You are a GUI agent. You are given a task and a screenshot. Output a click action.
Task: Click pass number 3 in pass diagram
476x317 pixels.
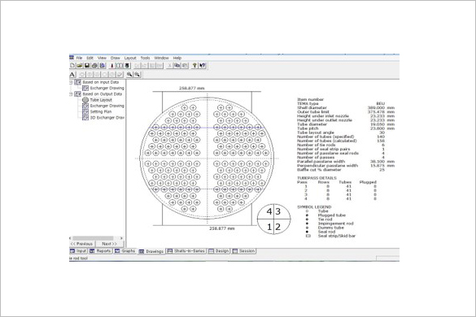pos(278,211)
